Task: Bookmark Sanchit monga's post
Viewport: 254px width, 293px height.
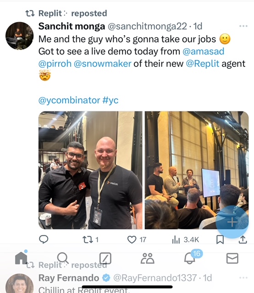Action: click(220, 239)
